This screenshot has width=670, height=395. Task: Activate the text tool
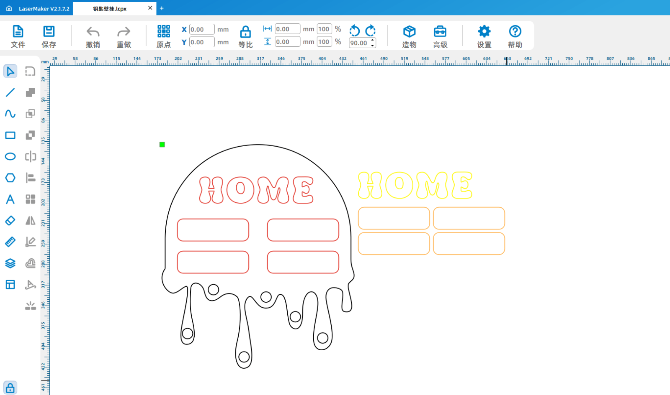pyautogui.click(x=10, y=199)
